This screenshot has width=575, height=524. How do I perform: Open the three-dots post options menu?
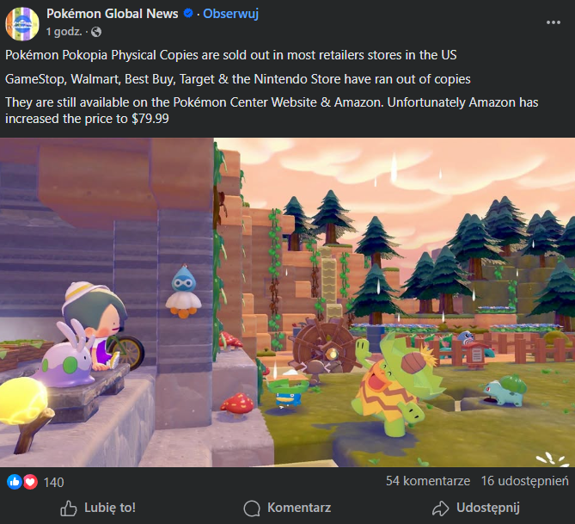click(x=553, y=22)
